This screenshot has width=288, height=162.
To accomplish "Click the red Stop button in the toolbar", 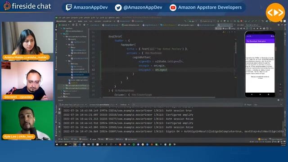I will pos(241,21).
